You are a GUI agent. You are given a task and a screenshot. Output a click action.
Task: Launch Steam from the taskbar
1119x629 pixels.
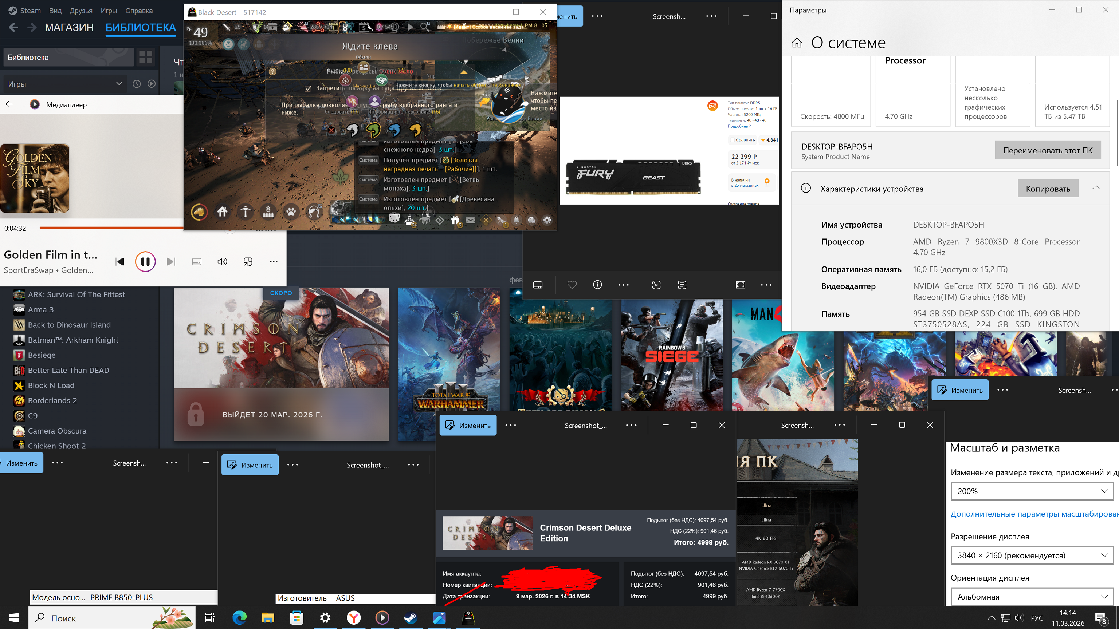point(411,617)
